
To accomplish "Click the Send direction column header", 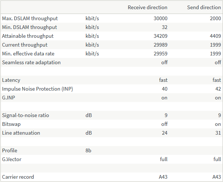I will coord(204,7).
